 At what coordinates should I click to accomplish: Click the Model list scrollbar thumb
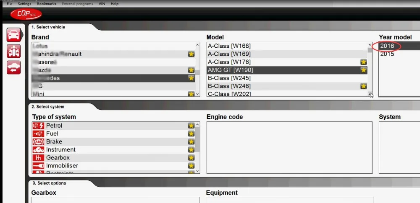(x=370, y=50)
